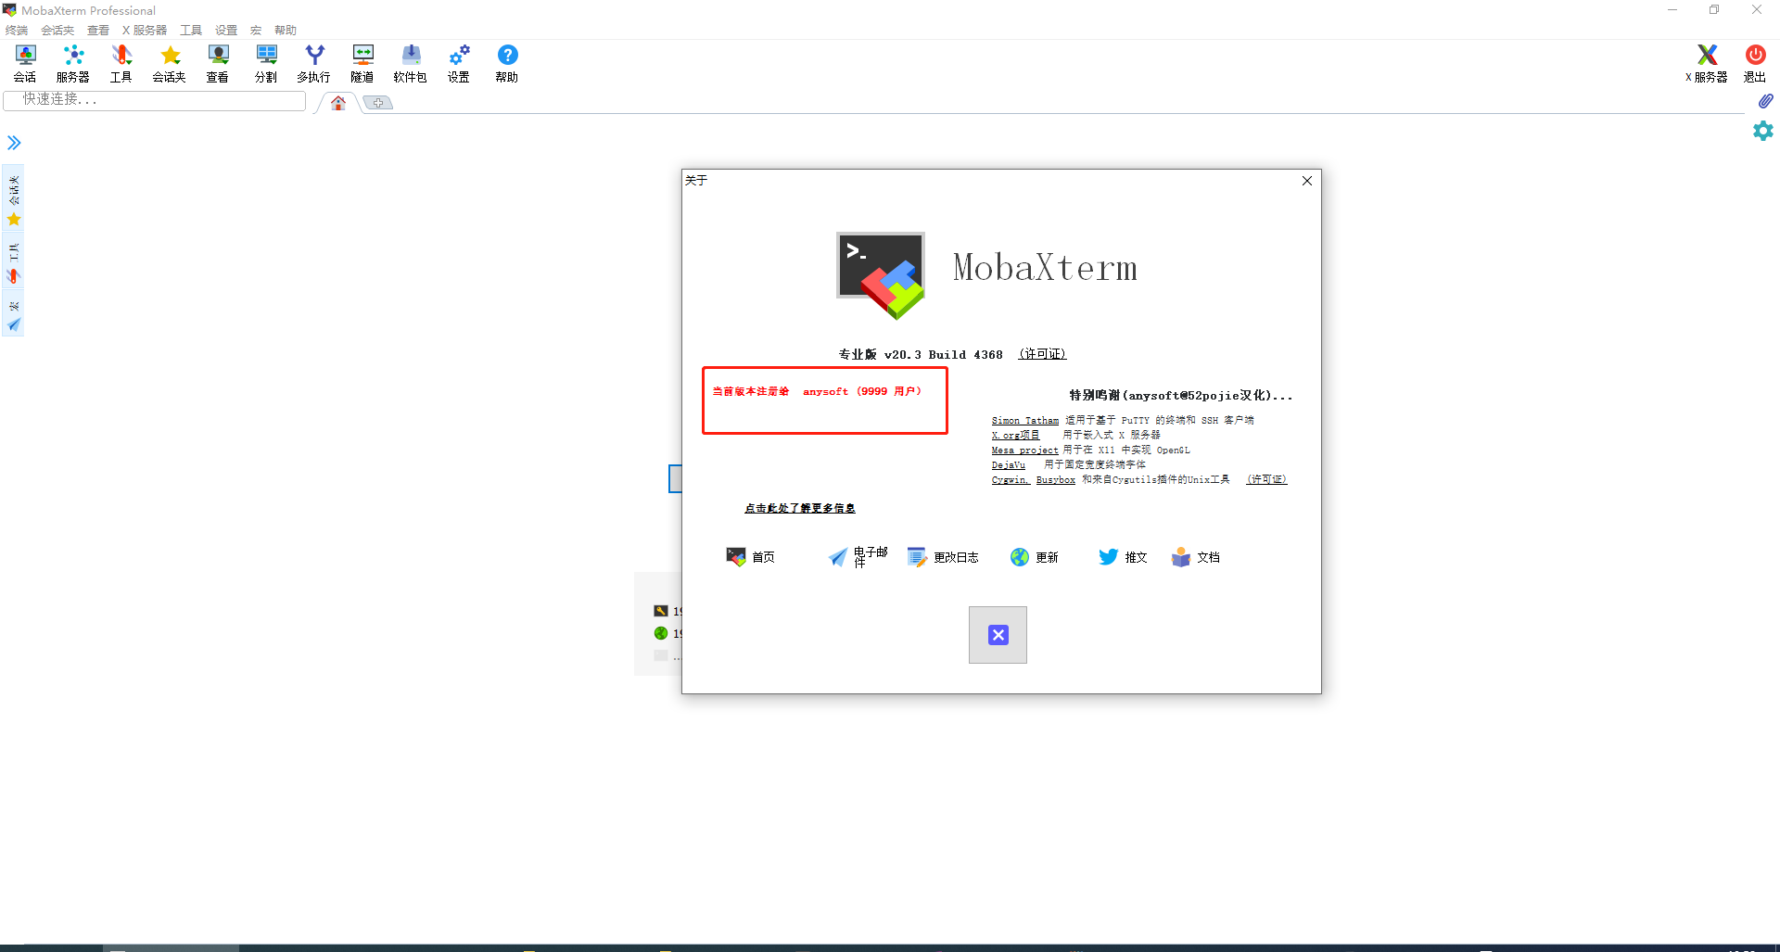Click 点击此处了解更多信息 link
The width and height of the screenshot is (1780, 952).
point(800,508)
